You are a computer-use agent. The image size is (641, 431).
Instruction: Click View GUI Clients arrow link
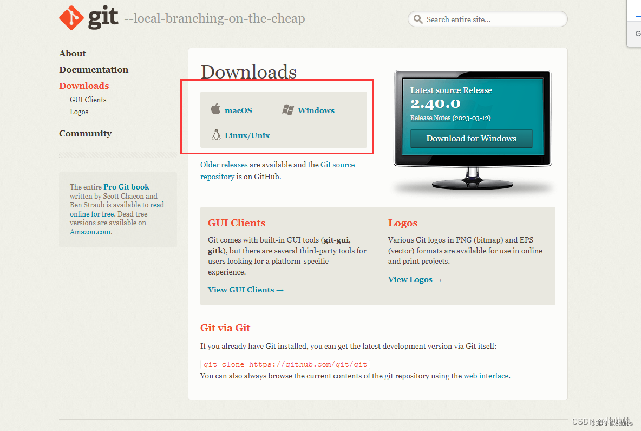point(246,290)
